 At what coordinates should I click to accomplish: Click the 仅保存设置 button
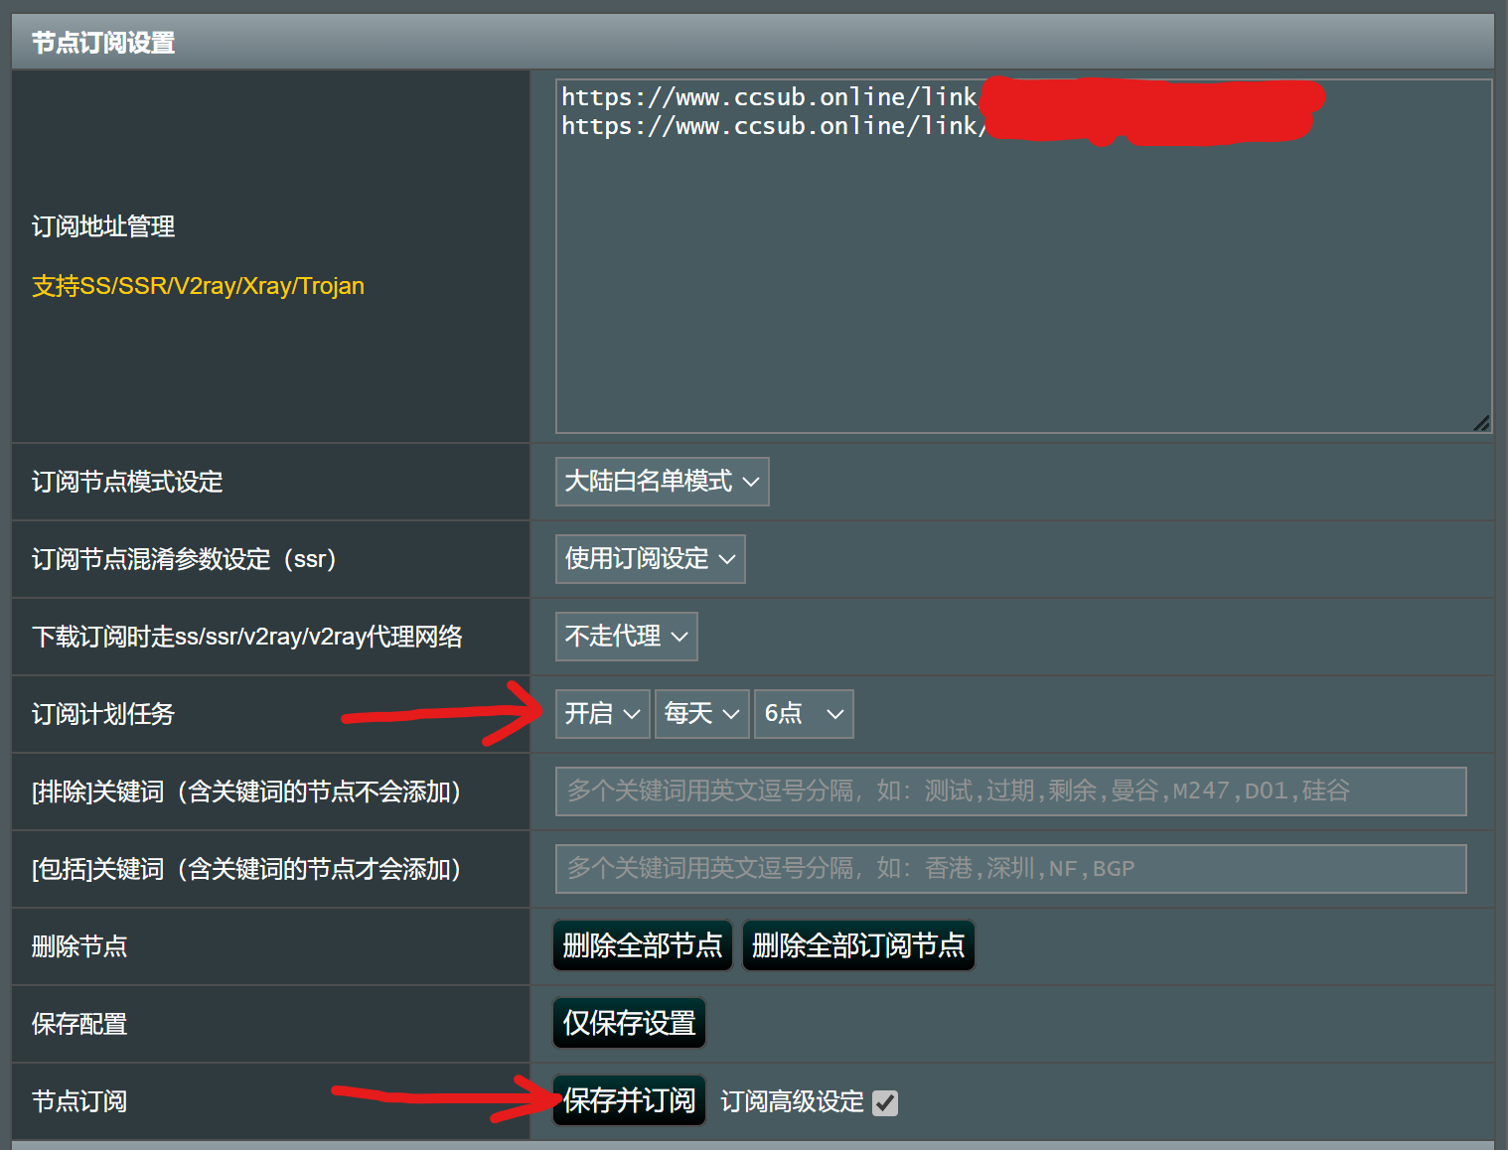click(x=629, y=1023)
